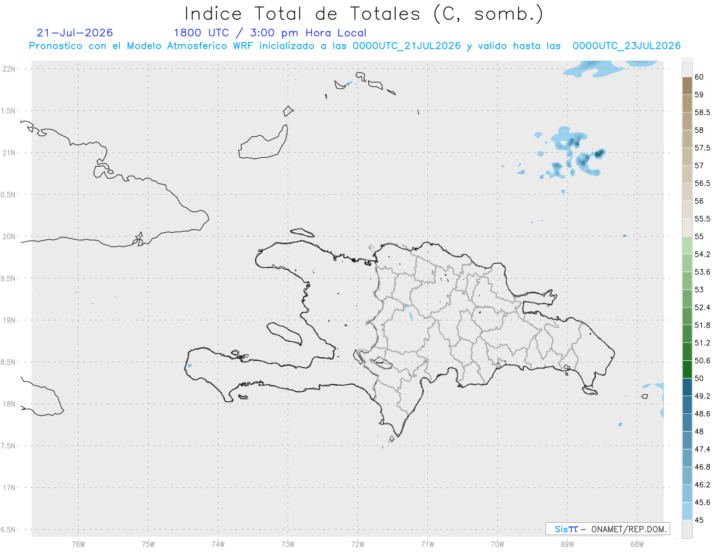Pick the light green swatch between 54.2 and 55

coord(687,245)
